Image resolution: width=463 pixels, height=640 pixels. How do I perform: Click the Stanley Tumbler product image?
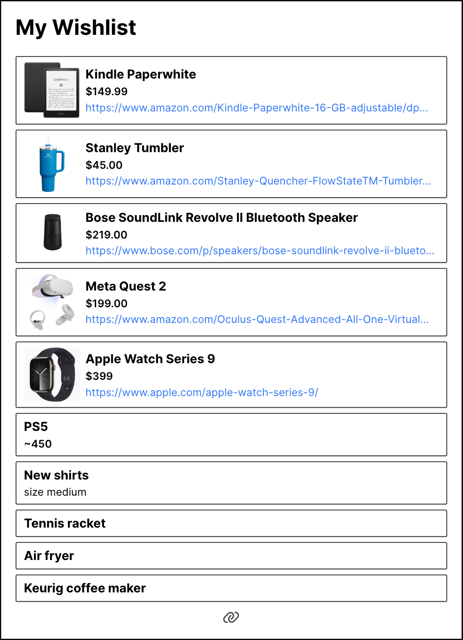[52, 164]
